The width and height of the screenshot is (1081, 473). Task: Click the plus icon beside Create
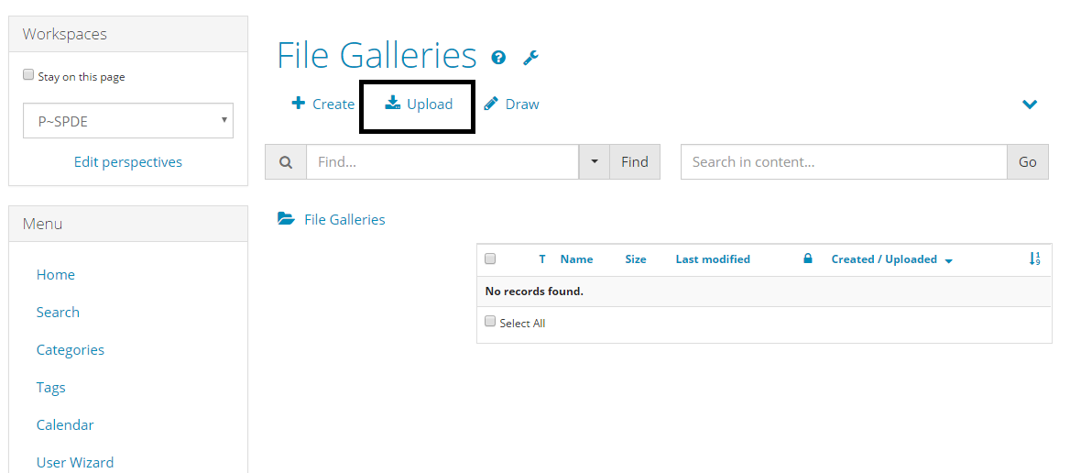click(x=298, y=104)
